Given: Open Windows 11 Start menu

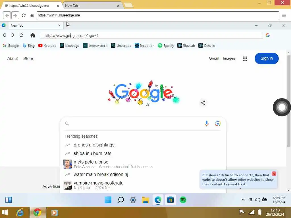Looking at the screenshot, I should click(x=108, y=200).
